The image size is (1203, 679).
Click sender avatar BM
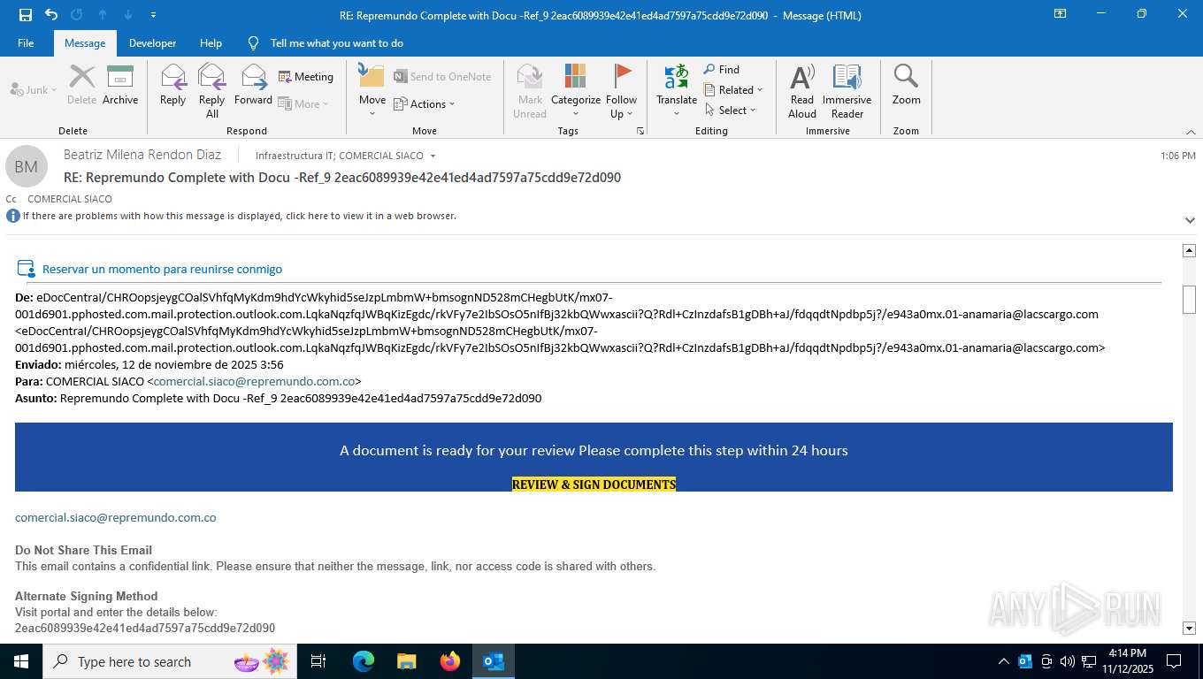27,166
